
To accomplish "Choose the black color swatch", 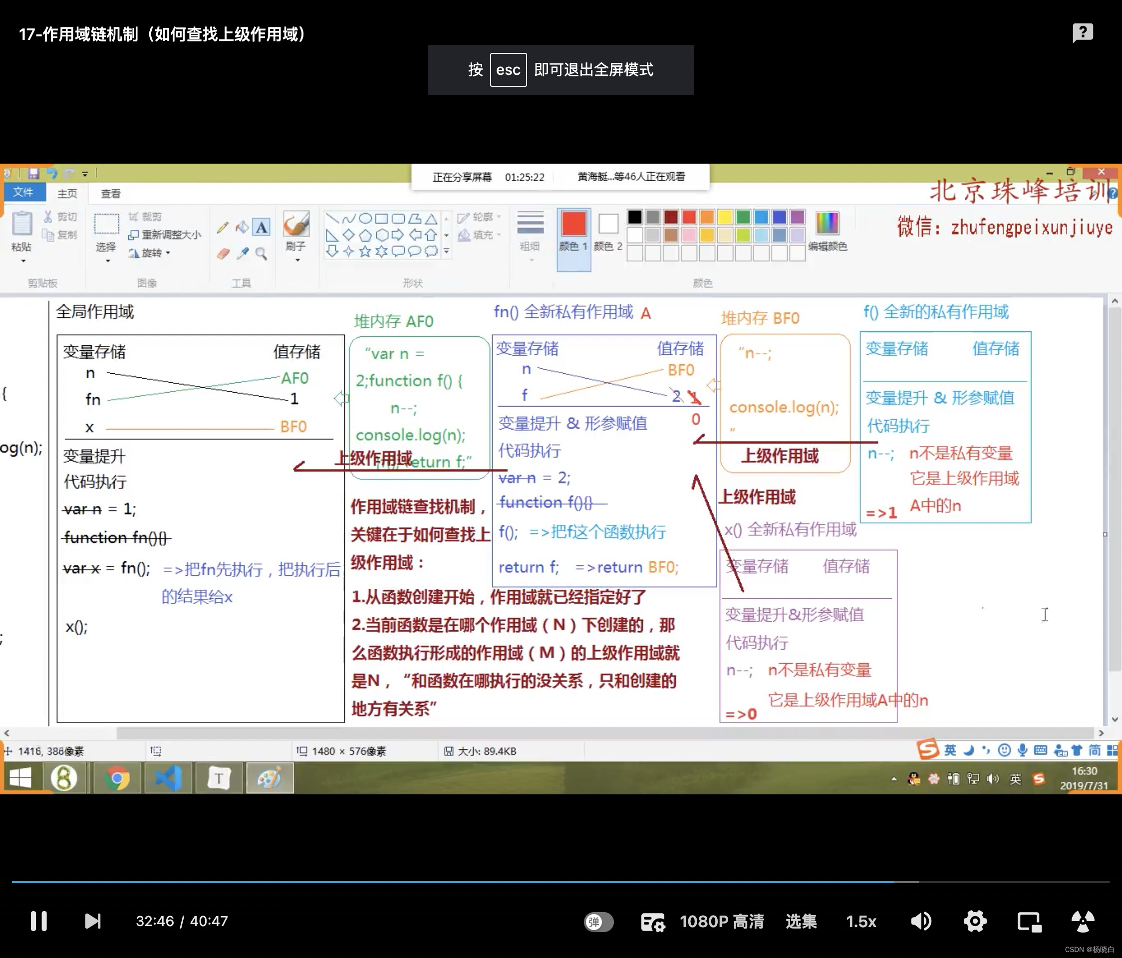I will (635, 217).
